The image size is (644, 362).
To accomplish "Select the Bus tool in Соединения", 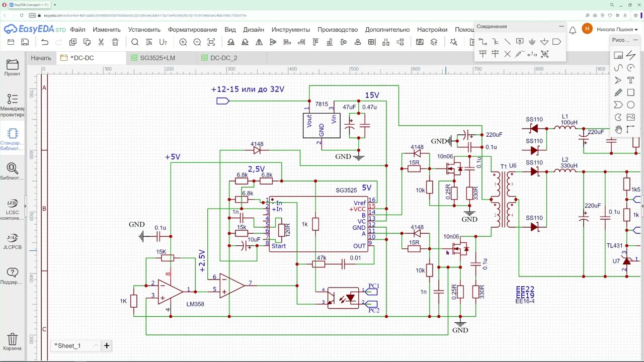I will pyautogui.click(x=495, y=42).
